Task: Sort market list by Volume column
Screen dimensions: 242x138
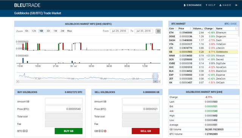Action: coord(198,29)
